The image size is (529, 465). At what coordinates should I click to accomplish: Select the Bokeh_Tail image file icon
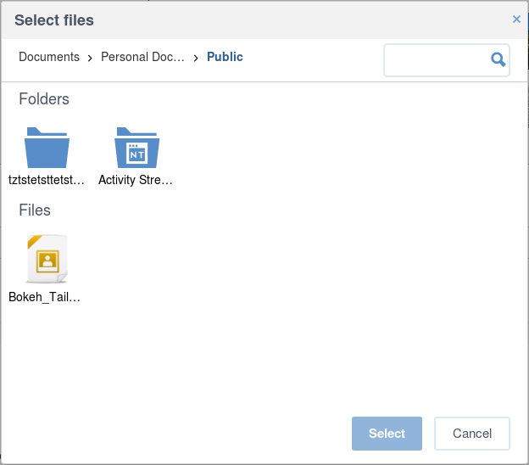coord(47,259)
